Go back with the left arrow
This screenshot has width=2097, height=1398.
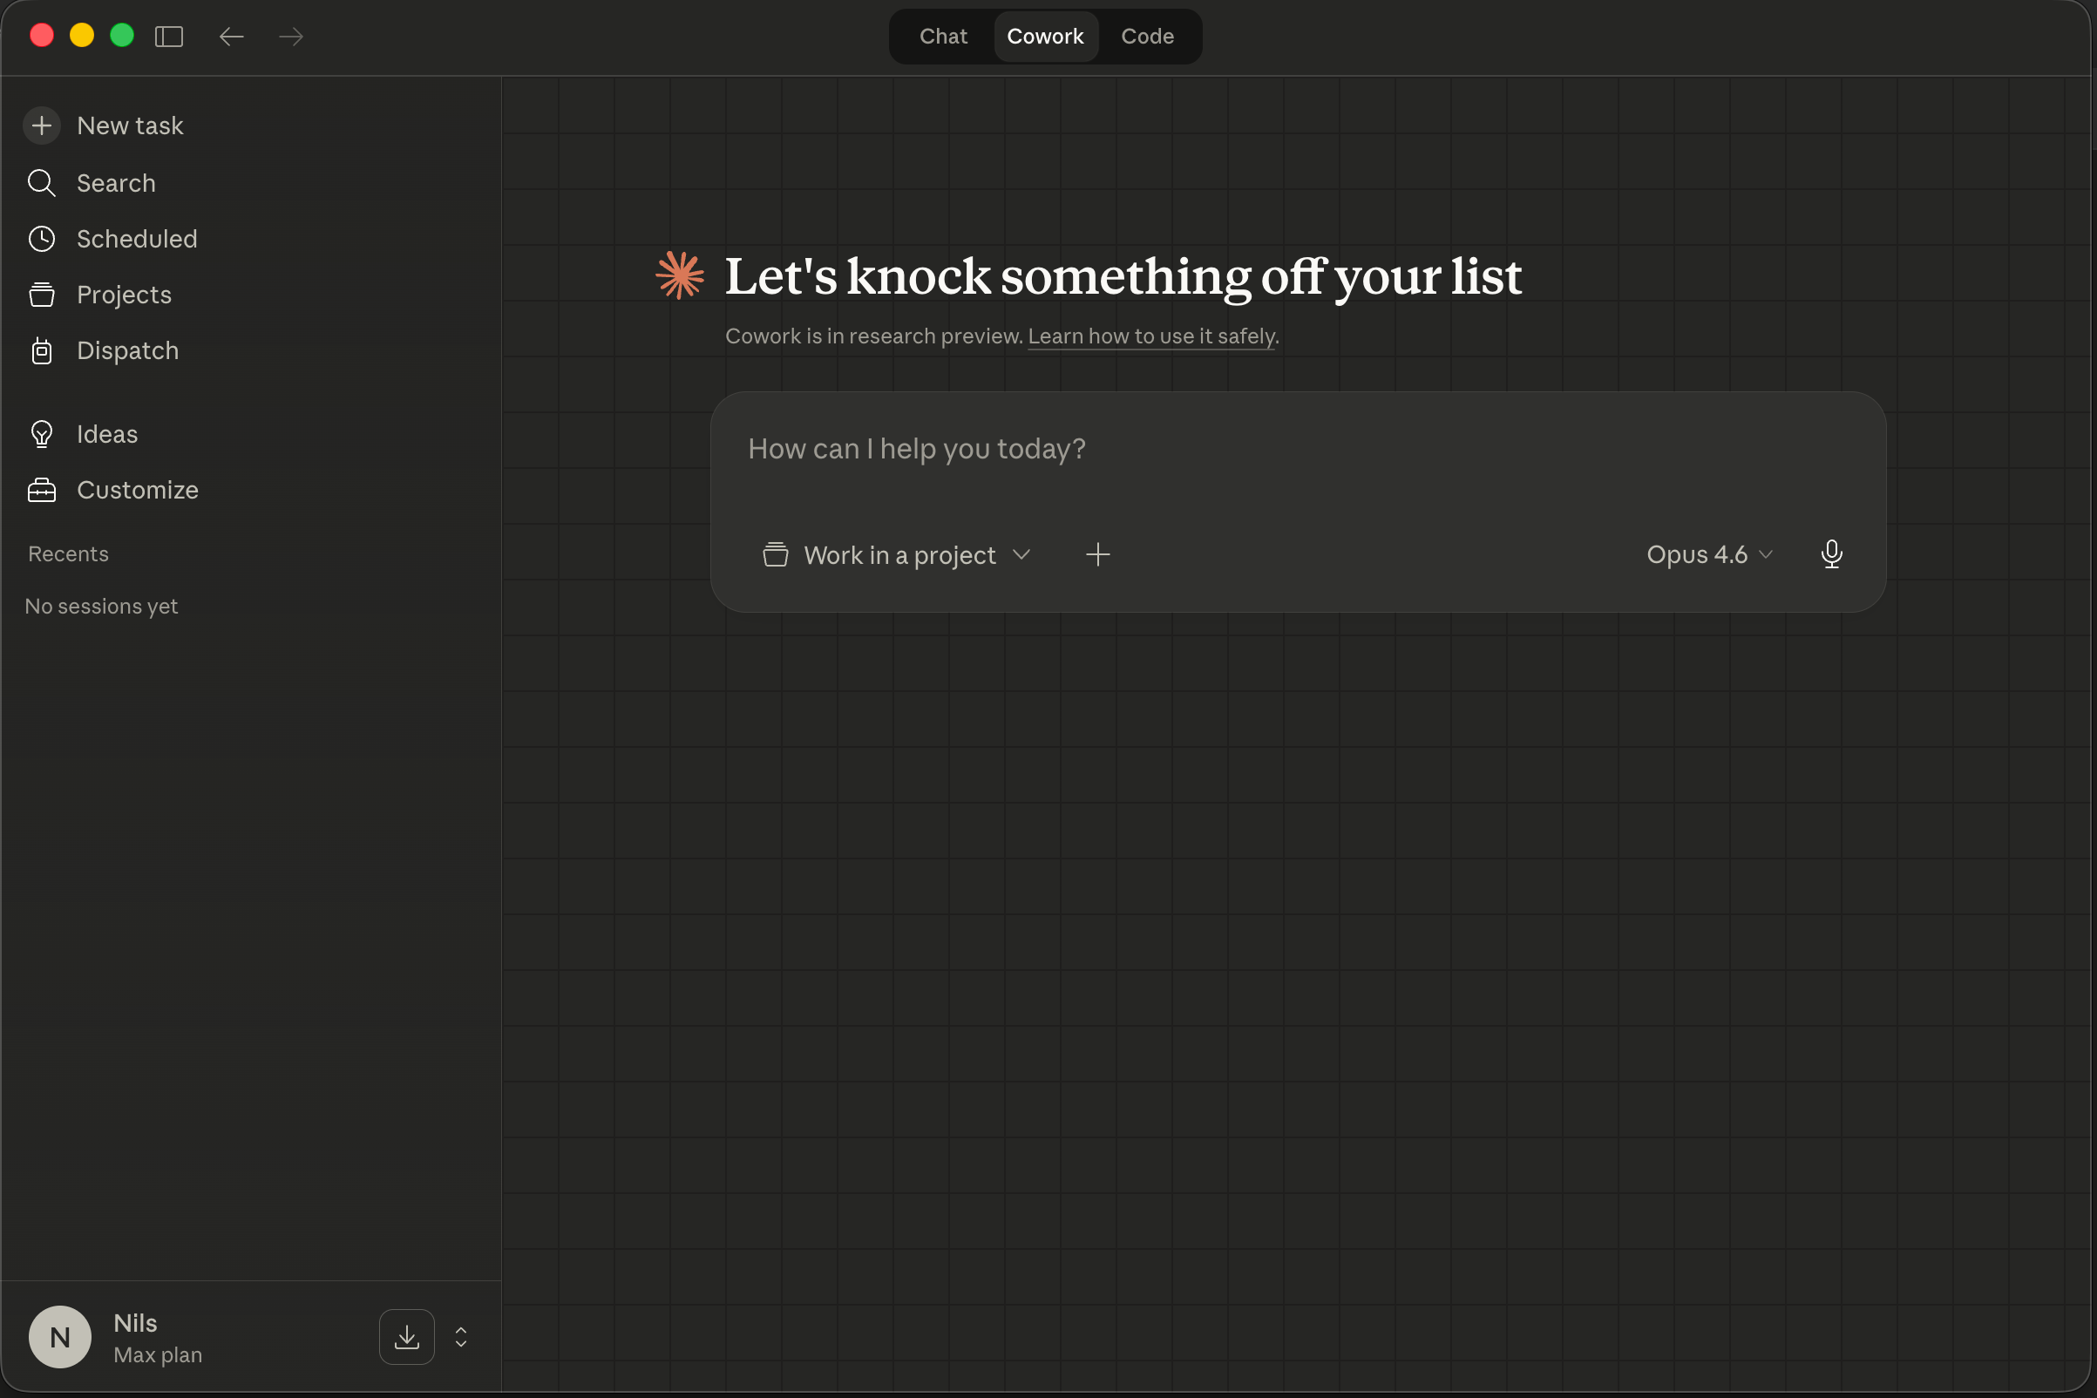[x=232, y=37]
